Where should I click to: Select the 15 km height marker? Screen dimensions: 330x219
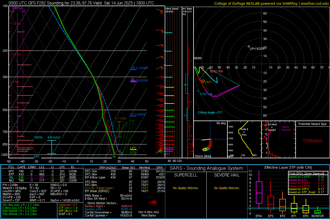pyautogui.click(x=16, y=23)
